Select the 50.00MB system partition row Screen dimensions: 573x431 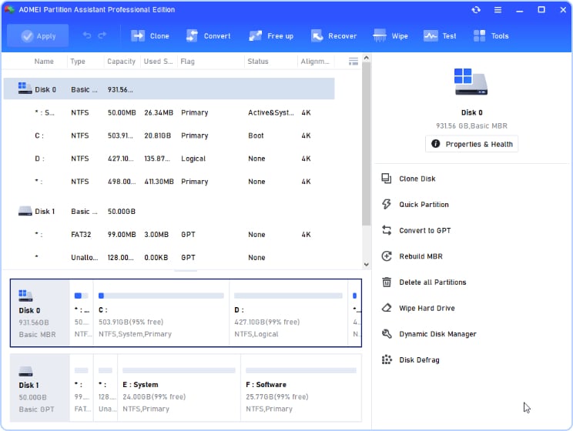pyautogui.click(x=169, y=112)
